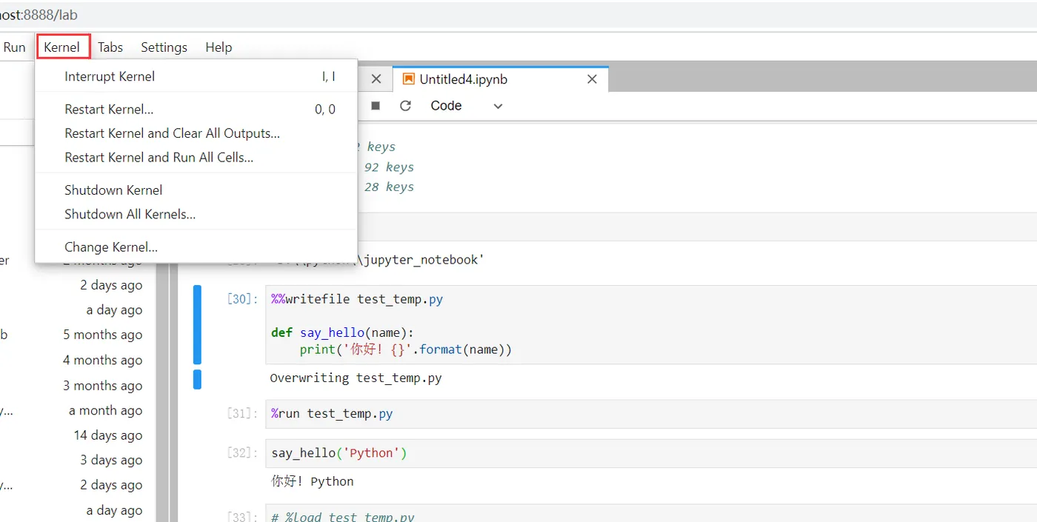
Task: Click the stop (interrupt kernel) toolbar icon
Action: 376,106
